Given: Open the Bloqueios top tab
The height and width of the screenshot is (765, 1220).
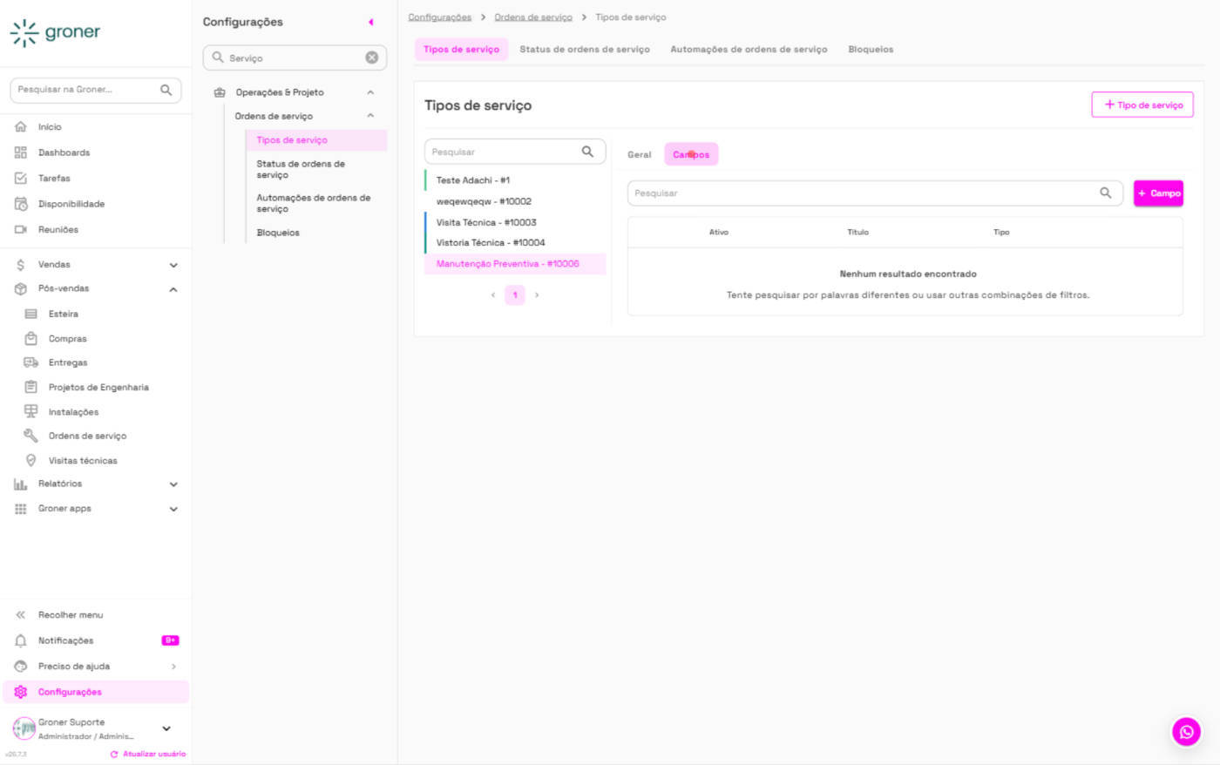Looking at the screenshot, I should click(x=871, y=50).
